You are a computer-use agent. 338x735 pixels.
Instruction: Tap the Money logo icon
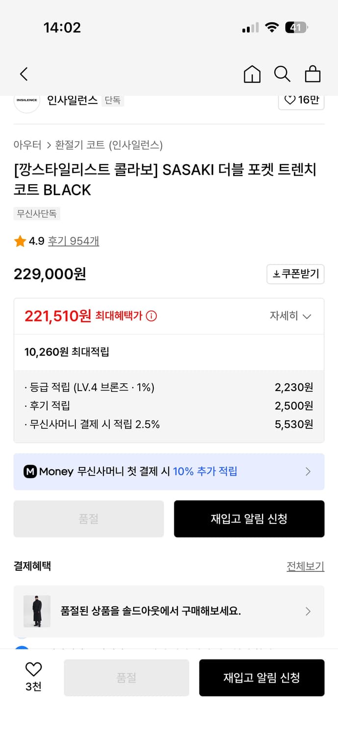[30, 471]
